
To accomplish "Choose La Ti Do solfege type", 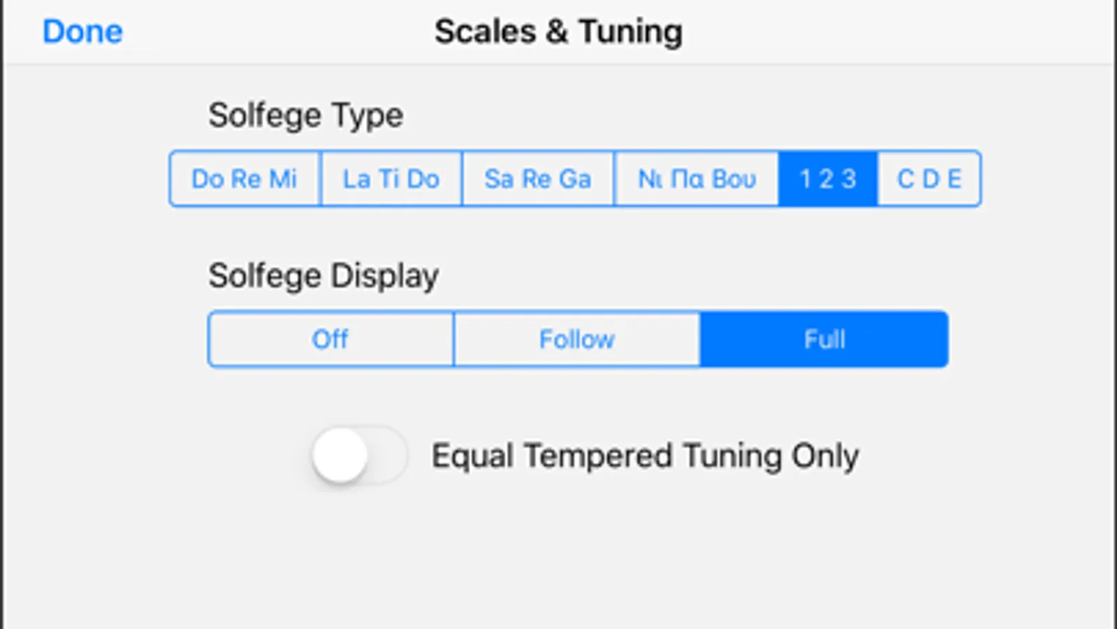I will tap(391, 179).
